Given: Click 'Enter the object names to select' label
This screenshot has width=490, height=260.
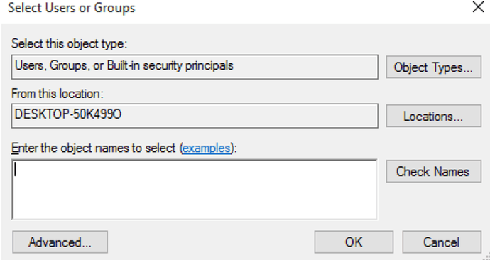Looking at the screenshot, I should click(94, 148).
